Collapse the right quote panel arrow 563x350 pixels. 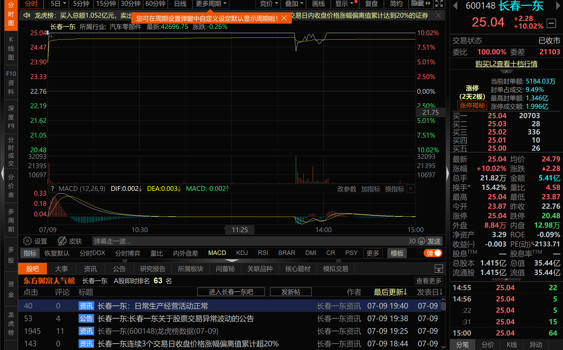[448, 174]
